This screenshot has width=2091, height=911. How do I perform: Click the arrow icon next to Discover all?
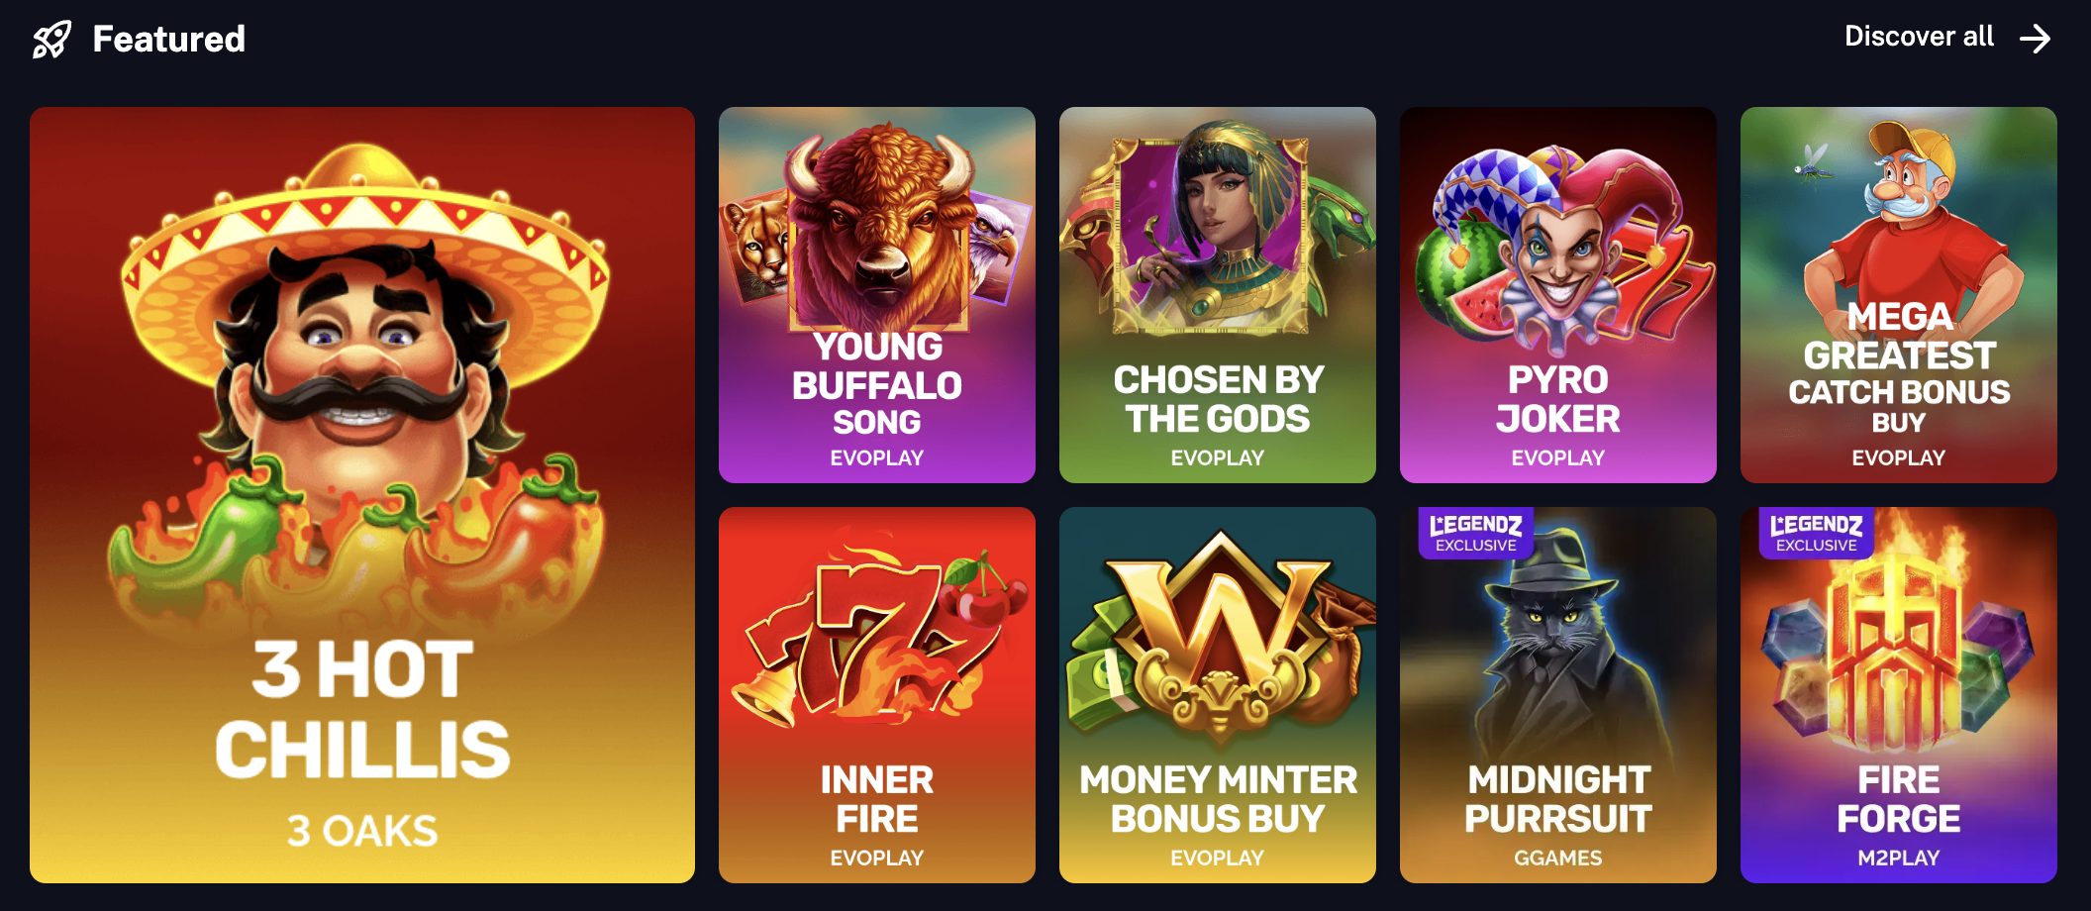(x=2036, y=39)
